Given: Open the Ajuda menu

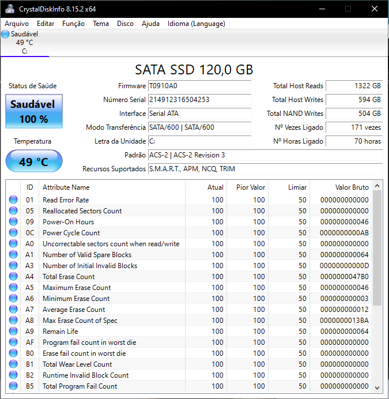Looking at the screenshot, I should pos(150,24).
